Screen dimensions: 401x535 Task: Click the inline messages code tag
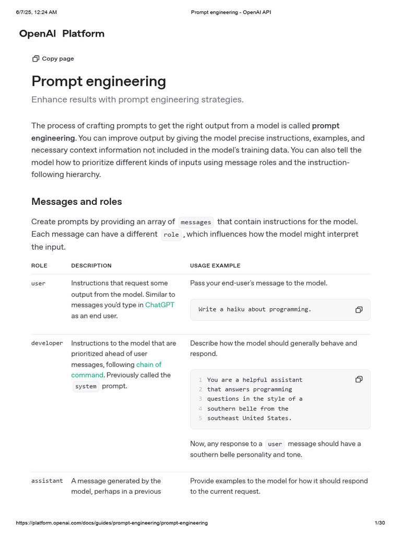(x=196, y=222)
